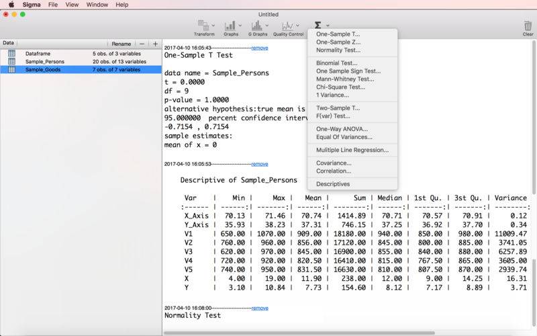Select Sample_Persons dataset row
Image resolution: width=537 pixels, height=336 pixels.
[81, 61]
